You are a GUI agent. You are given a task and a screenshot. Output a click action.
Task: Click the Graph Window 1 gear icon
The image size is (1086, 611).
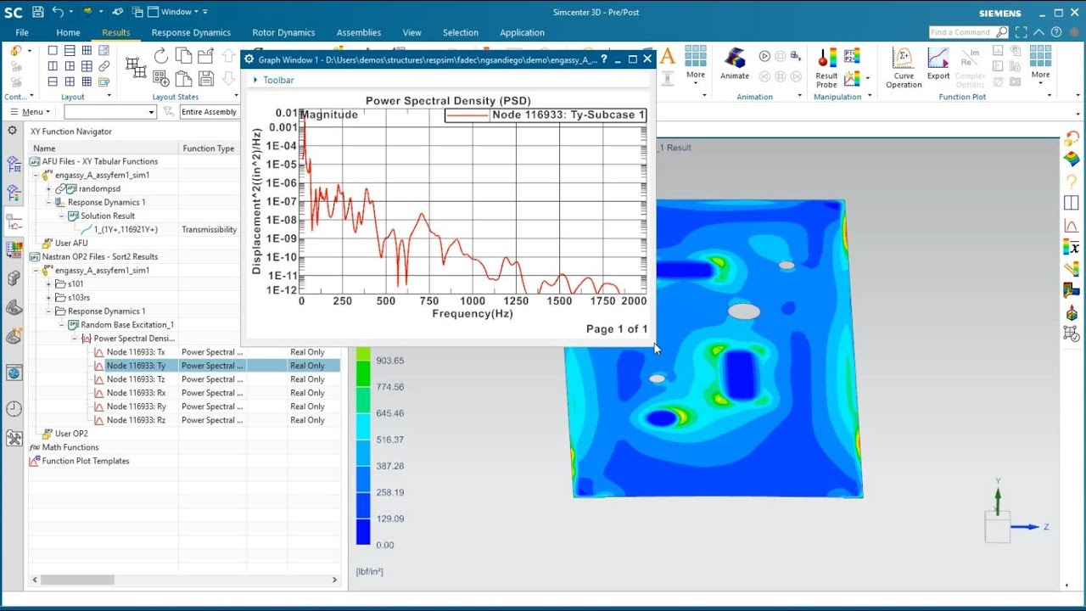(x=249, y=59)
